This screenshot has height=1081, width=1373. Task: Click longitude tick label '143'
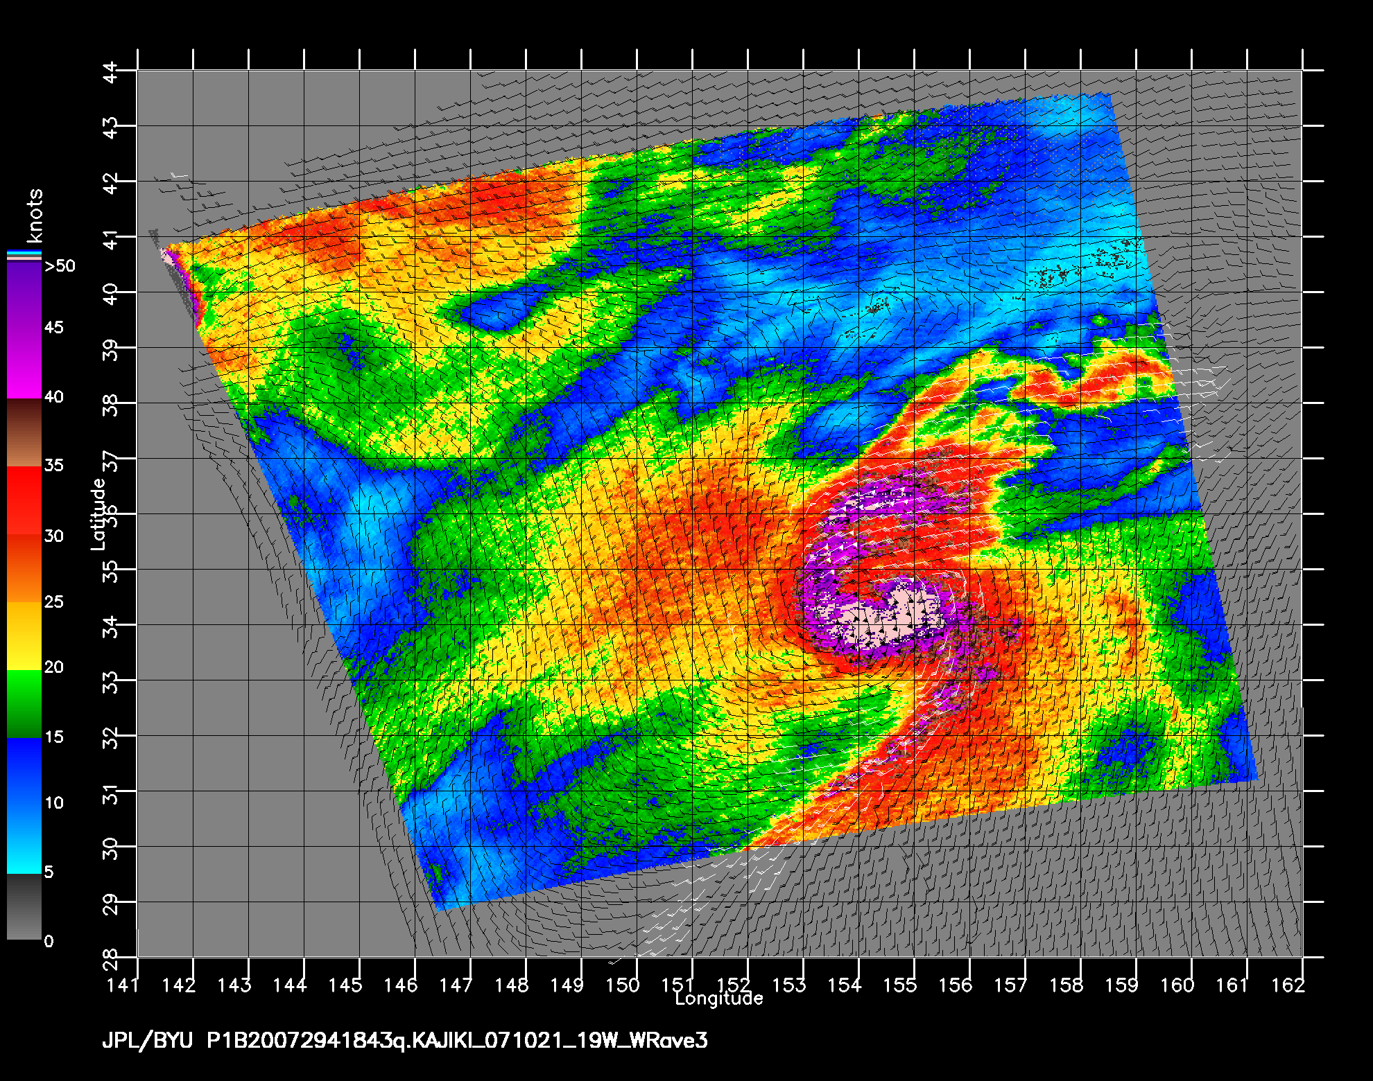pyautogui.click(x=234, y=985)
